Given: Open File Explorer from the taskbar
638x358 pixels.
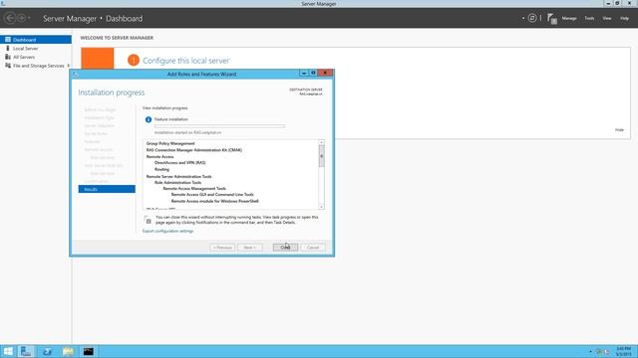Looking at the screenshot, I should [68, 351].
